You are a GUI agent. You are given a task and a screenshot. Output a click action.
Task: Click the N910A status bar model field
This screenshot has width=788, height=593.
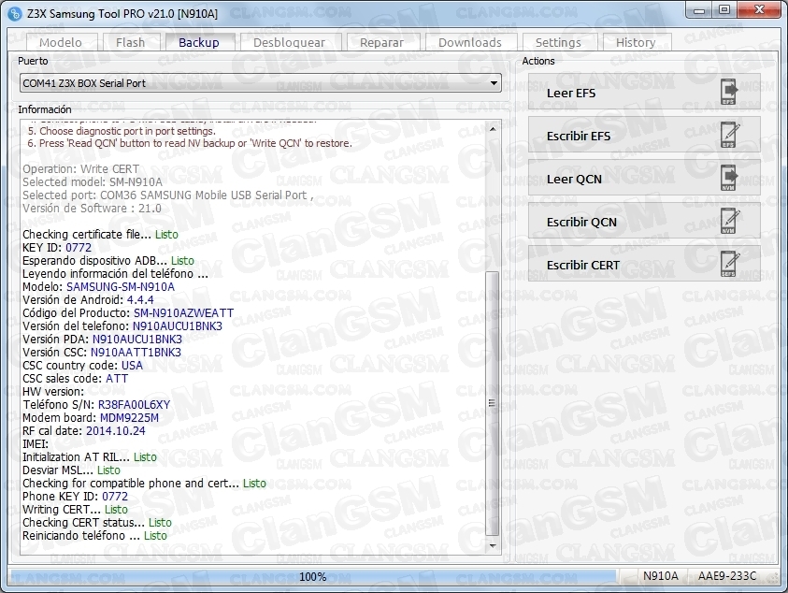click(x=660, y=576)
